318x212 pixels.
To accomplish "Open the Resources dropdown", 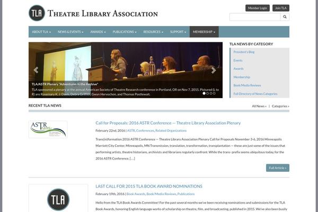I will tap(153, 32).
